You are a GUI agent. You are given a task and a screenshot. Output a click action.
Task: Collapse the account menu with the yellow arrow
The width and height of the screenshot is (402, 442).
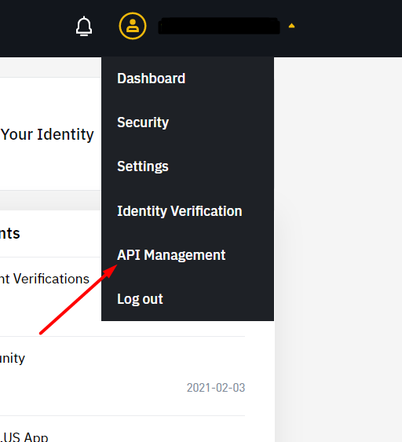[x=291, y=26]
